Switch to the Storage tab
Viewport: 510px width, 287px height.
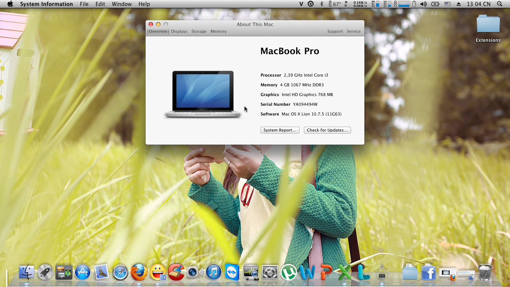tap(199, 31)
